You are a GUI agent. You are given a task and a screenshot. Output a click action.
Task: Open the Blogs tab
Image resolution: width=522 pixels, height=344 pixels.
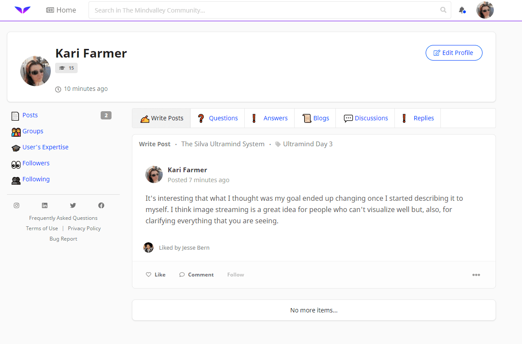pos(315,118)
